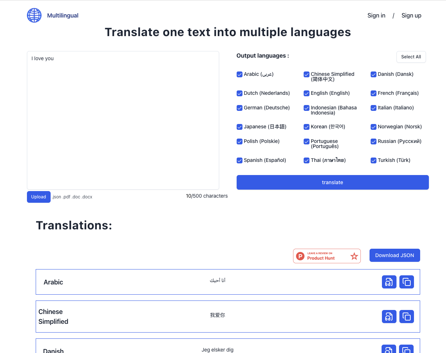Copy the Danish translation text
446x353 pixels.
[x=407, y=349]
